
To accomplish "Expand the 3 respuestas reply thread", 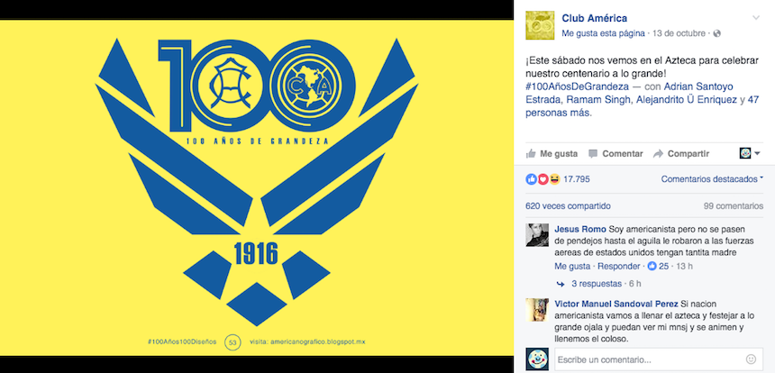I will pos(596,284).
